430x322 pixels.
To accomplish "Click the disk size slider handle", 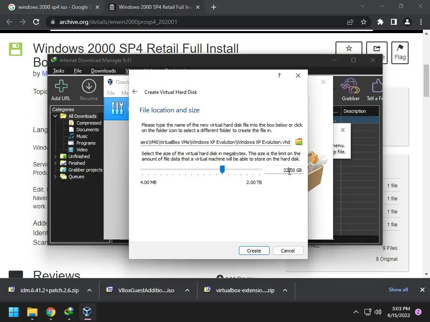I will (223, 169).
